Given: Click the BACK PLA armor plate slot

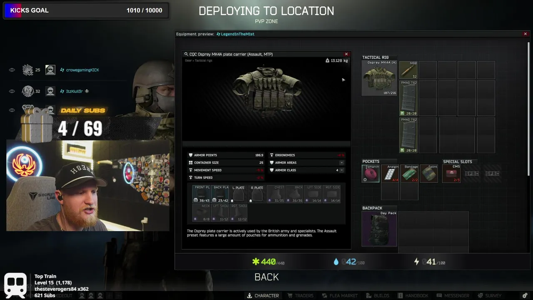Looking at the screenshot, I should pyautogui.click(x=220, y=194).
